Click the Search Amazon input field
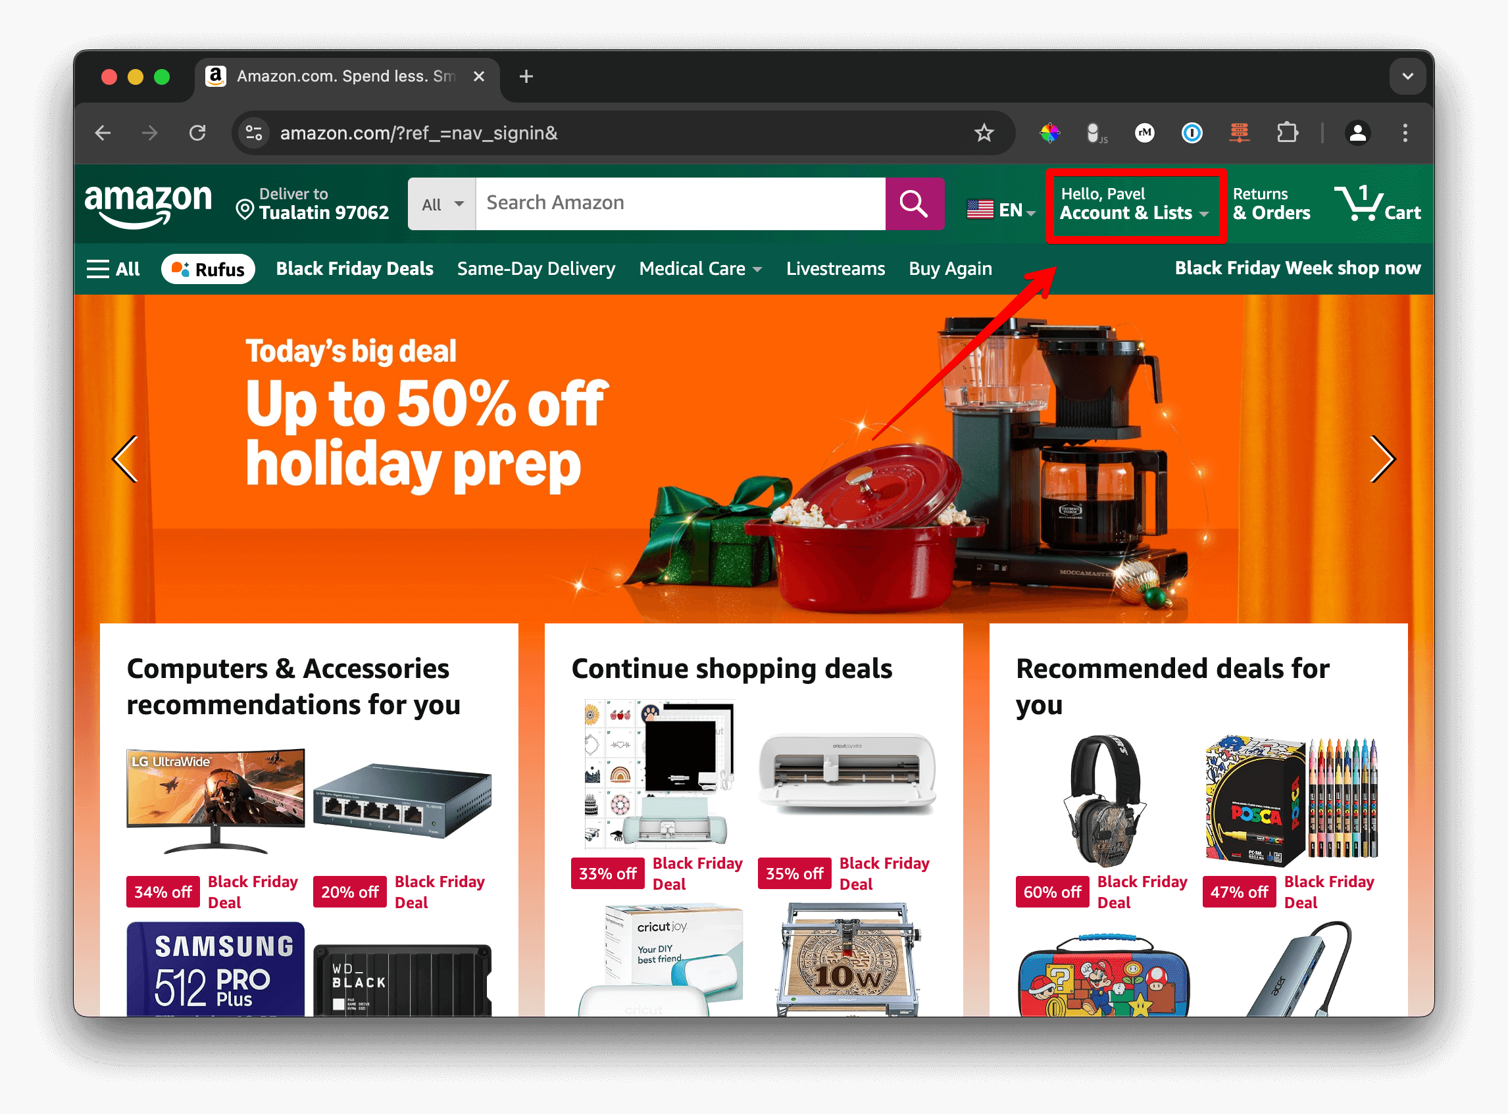 (x=681, y=204)
